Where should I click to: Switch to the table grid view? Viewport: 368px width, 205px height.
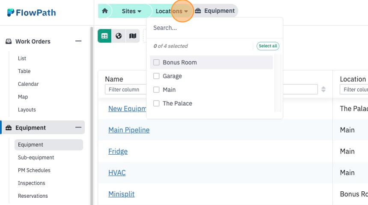click(x=104, y=36)
